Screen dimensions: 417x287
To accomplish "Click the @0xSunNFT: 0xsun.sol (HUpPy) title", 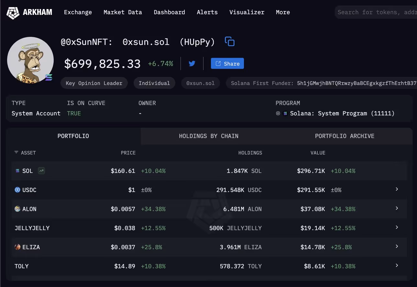I will point(138,42).
